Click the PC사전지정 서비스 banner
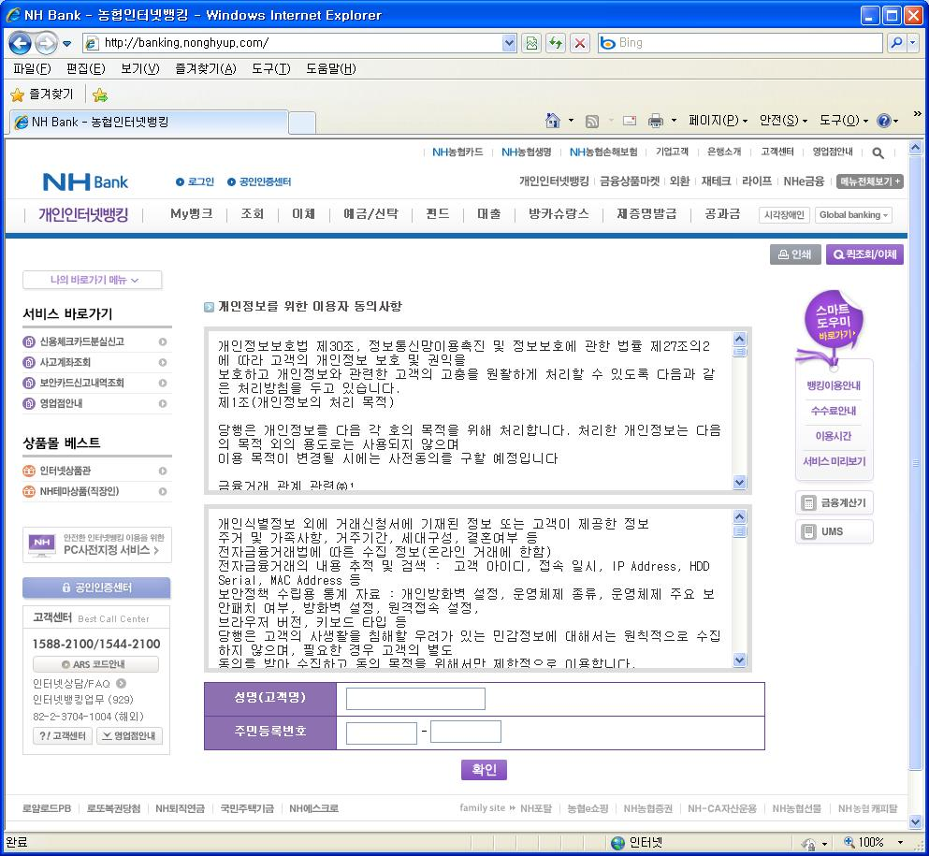 pyautogui.click(x=97, y=544)
